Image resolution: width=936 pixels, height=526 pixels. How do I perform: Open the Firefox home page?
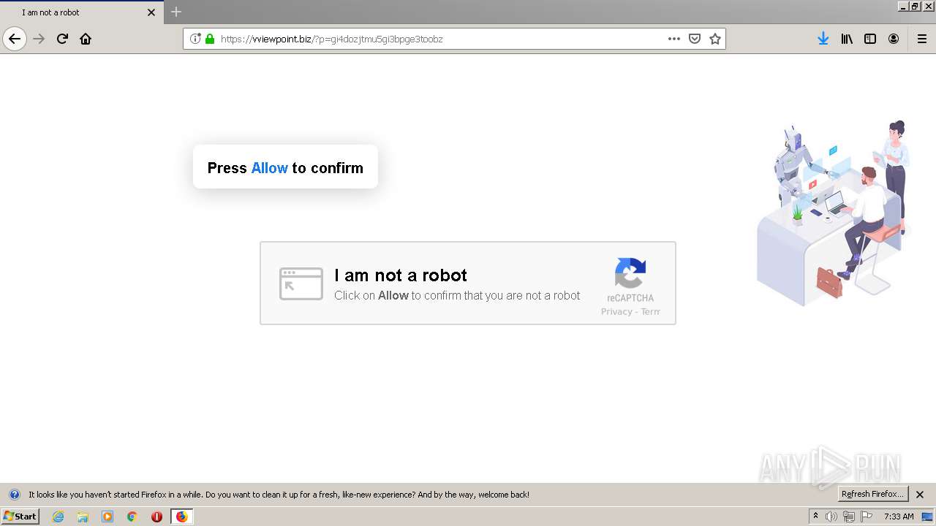[86, 39]
